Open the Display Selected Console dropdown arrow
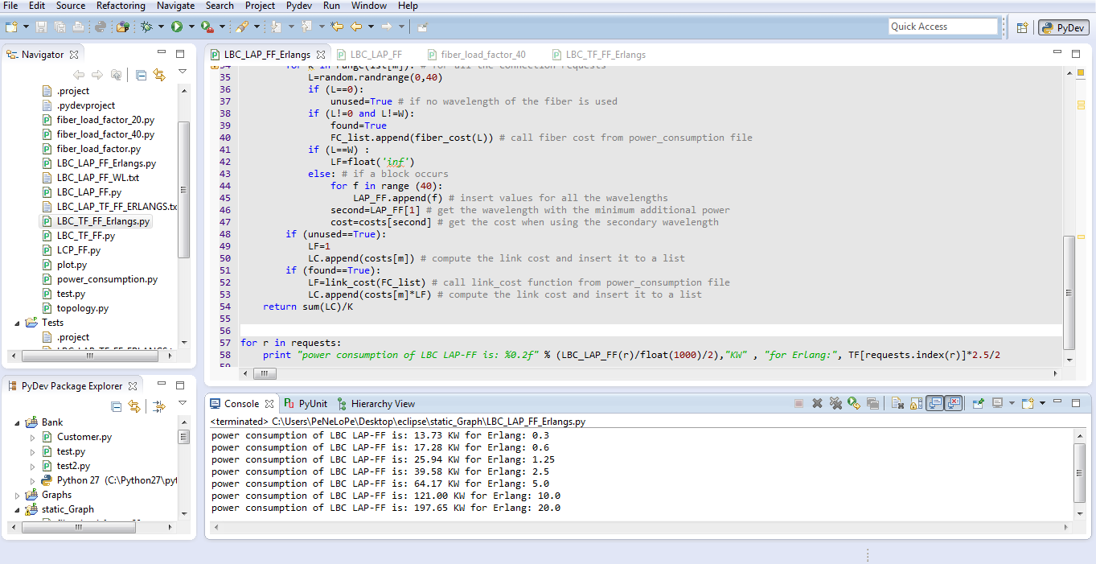This screenshot has width=1096, height=564. [x=1012, y=403]
